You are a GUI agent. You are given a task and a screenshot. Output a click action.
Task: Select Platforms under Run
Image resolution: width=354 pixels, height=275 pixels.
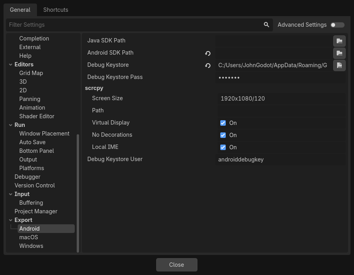point(31,168)
